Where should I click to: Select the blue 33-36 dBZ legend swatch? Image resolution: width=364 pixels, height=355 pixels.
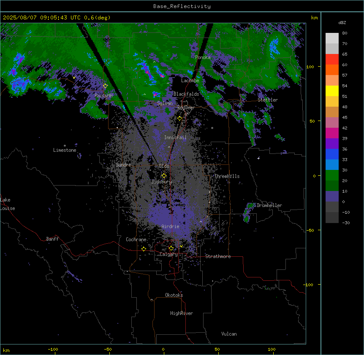[x=332, y=154]
